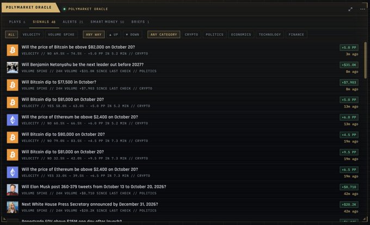The image size is (370, 225).
Task: Click the +$31.0K volume badge
Action: (349, 65)
